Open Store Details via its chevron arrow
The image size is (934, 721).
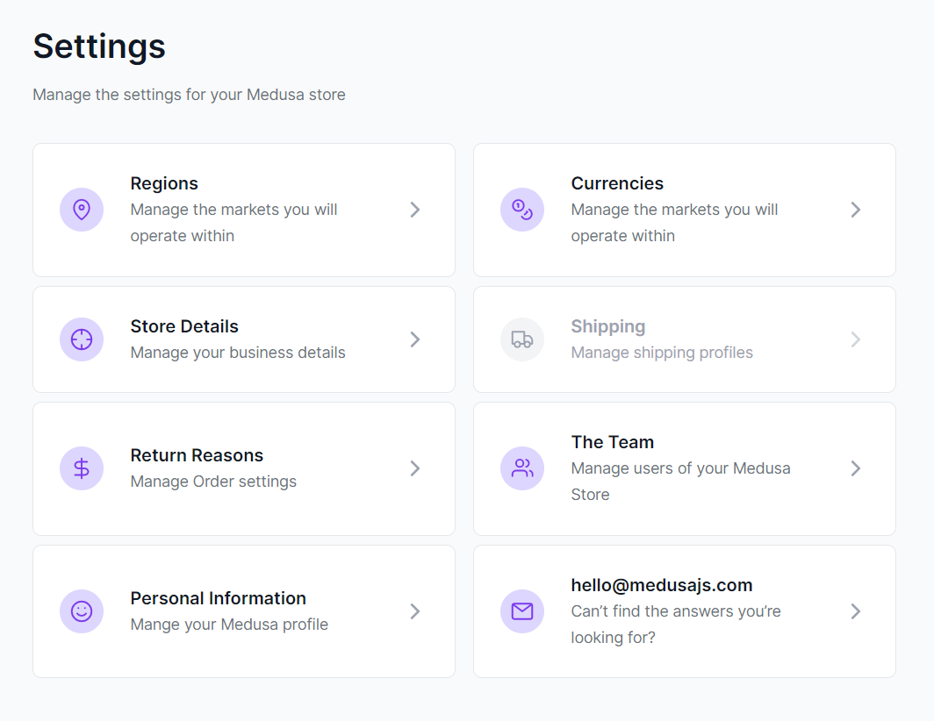coord(415,339)
